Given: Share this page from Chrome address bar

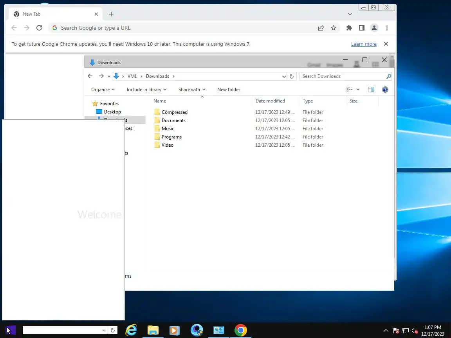Looking at the screenshot, I should coord(321,28).
